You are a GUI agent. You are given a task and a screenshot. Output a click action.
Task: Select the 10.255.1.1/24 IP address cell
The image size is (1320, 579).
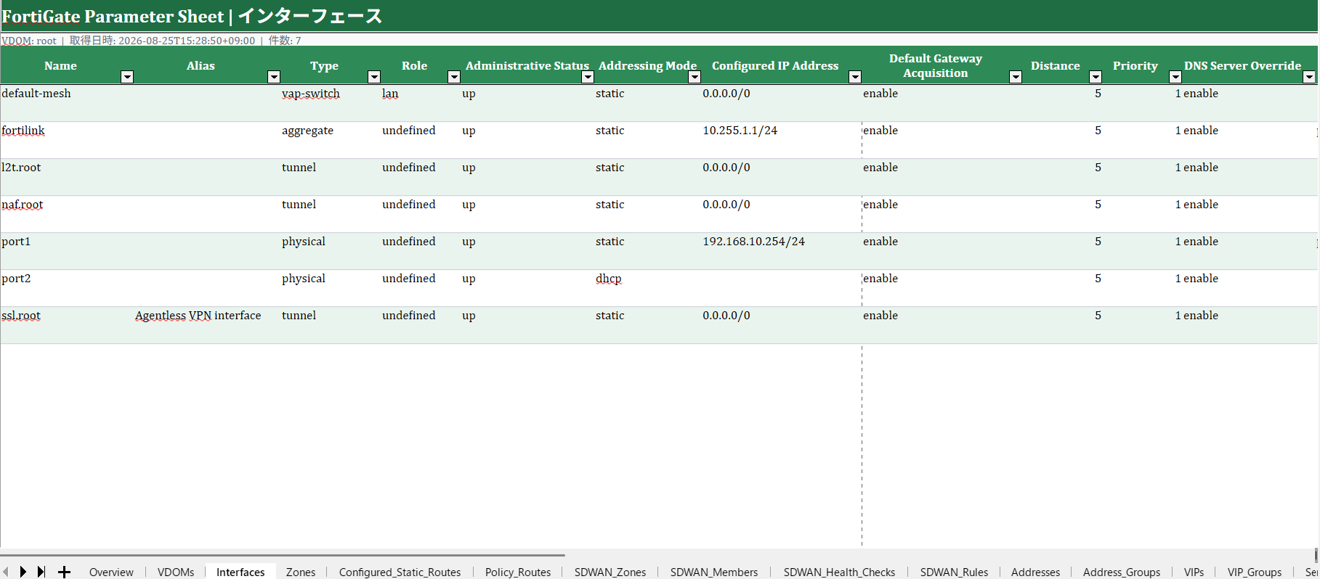click(782, 140)
